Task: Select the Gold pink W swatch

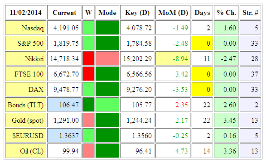Action: tap(88, 120)
